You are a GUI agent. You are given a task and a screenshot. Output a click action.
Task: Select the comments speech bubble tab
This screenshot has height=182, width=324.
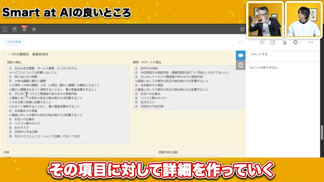(x=240, y=55)
